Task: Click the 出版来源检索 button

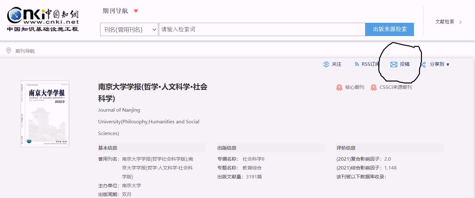Action: [390, 29]
